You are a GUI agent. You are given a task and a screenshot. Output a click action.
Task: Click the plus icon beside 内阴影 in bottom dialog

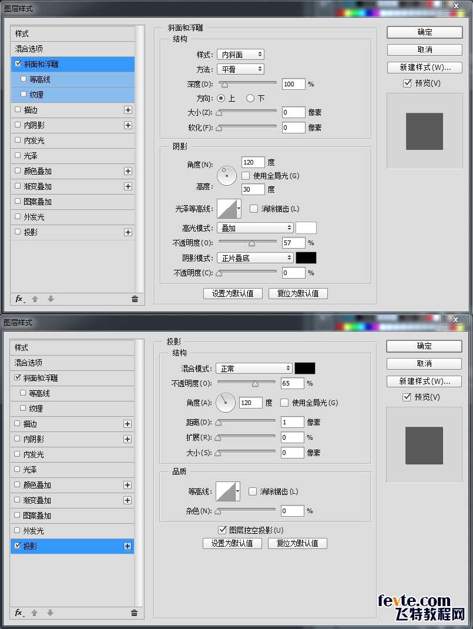pyautogui.click(x=128, y=439)
